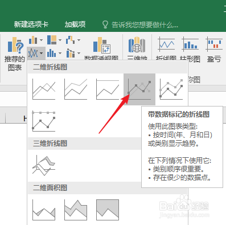The width and height of the screenshot is (226, 225).
Task: Expand the hierarchy chart dropdown arrow
Action: (x=60, y=40)
